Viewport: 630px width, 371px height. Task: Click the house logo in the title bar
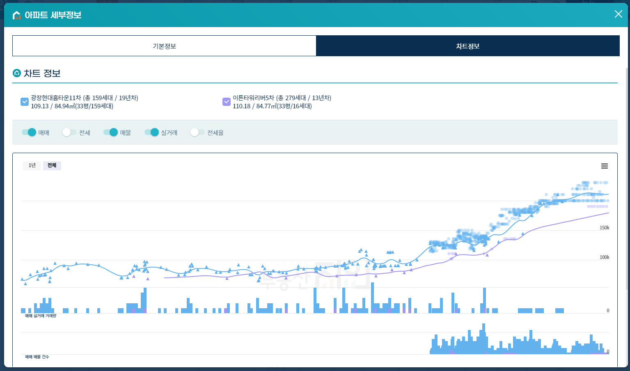[x=16, y=15]
